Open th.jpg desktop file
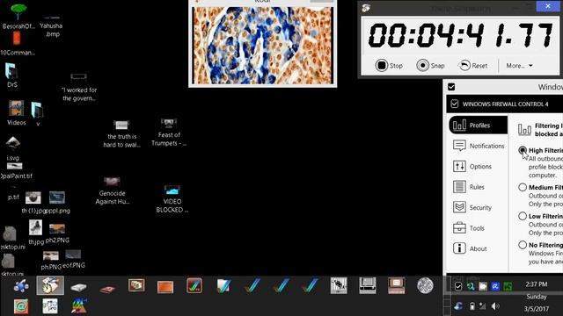Screen dimensions: 563x316 (x=36, y=232)
